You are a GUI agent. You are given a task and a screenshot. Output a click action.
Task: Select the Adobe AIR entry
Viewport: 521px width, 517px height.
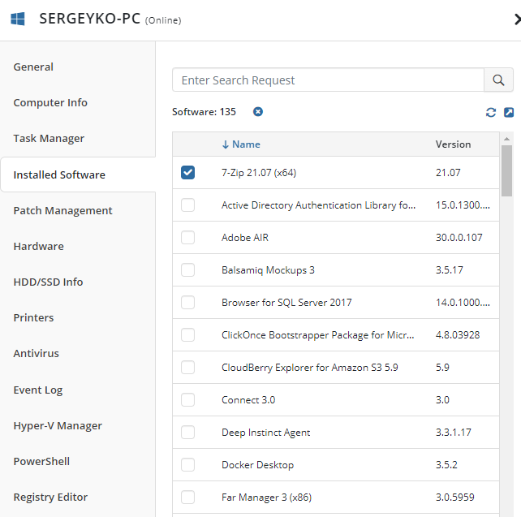click(x=245, y=238)
